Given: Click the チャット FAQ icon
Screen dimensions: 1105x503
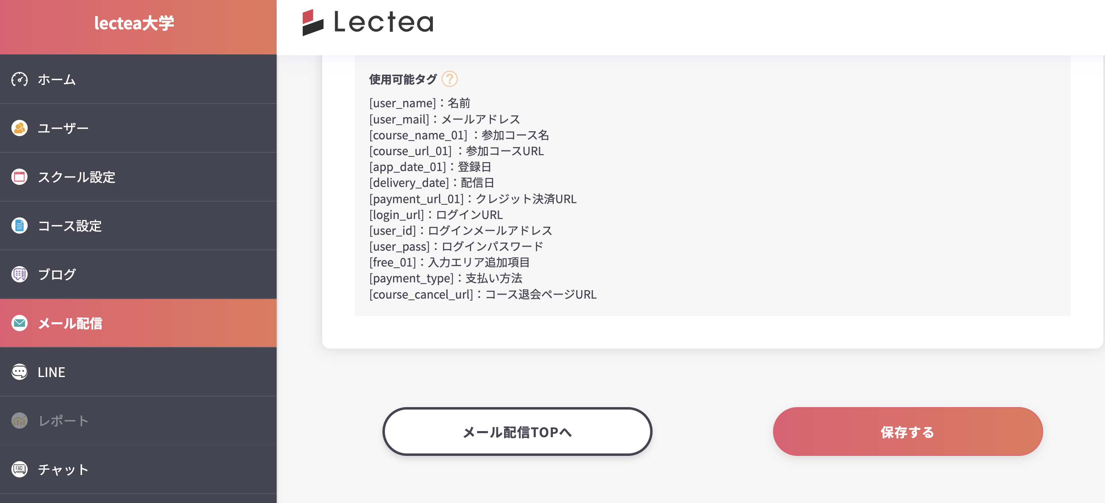Looking at the screenshot, I should tap(19, 469).
